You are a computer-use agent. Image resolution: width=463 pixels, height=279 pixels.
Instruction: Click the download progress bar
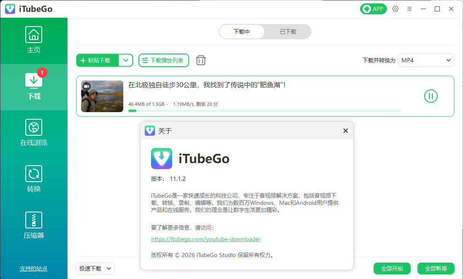pos(265,111)
